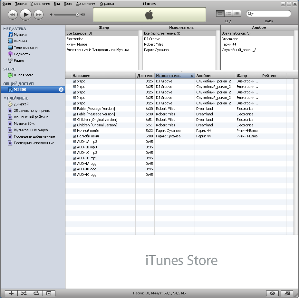
Task: Select Dreamland in album browser
Action: 257,39
